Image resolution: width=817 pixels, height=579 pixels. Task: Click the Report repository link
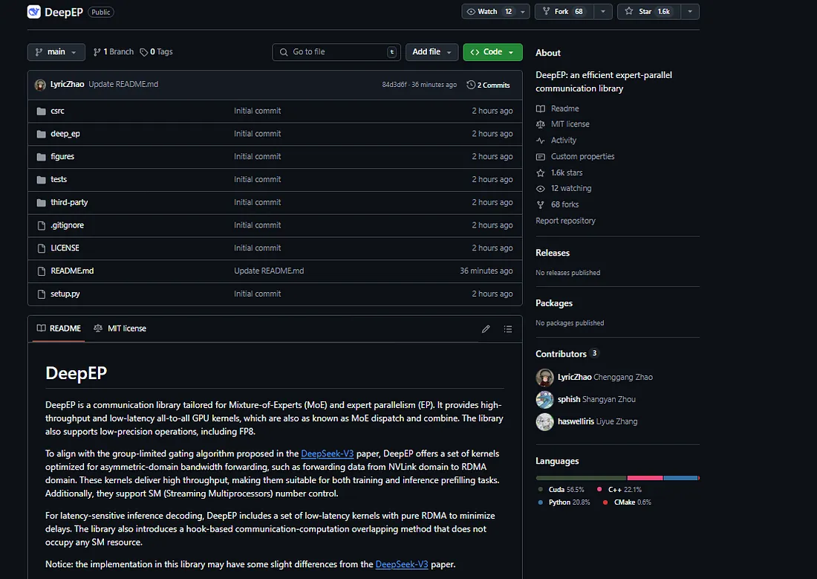click(x=565, y=221)
